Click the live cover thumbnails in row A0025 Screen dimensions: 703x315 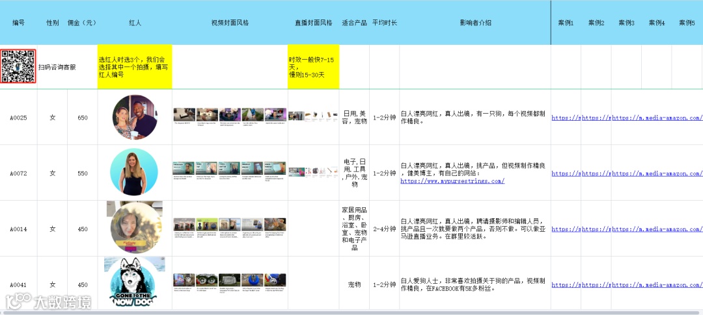pos(313,116)
